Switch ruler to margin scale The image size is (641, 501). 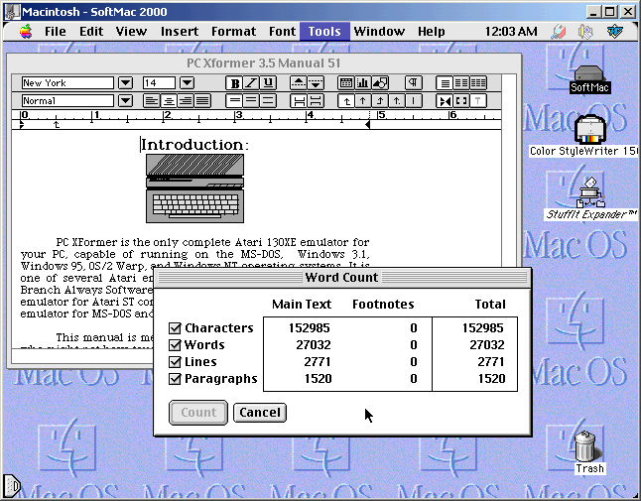[461, 100]
